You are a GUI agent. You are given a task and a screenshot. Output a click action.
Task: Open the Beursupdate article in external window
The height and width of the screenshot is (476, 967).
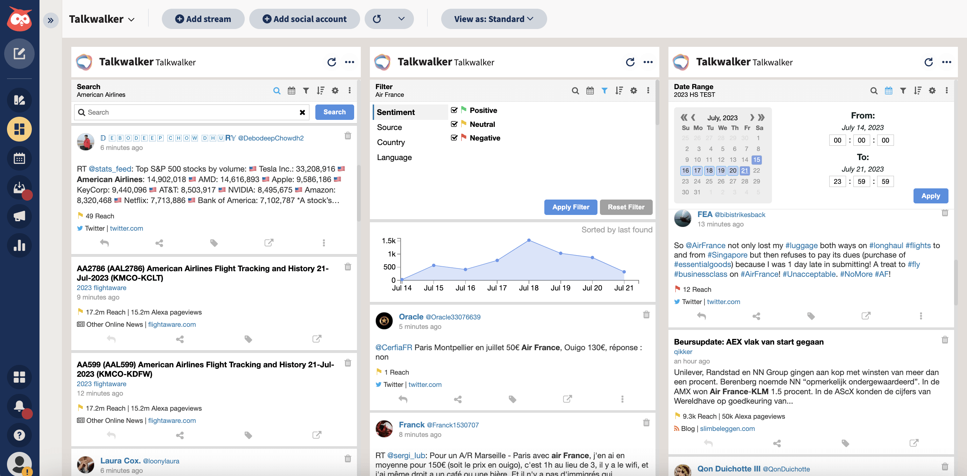[x=914, y=443]
